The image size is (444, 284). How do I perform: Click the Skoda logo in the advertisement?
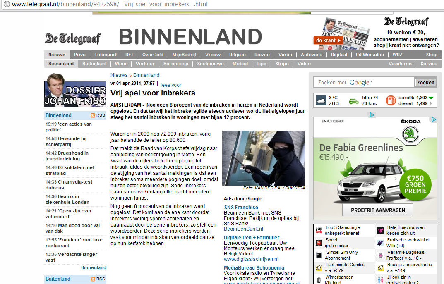click(x=410, y=133)
